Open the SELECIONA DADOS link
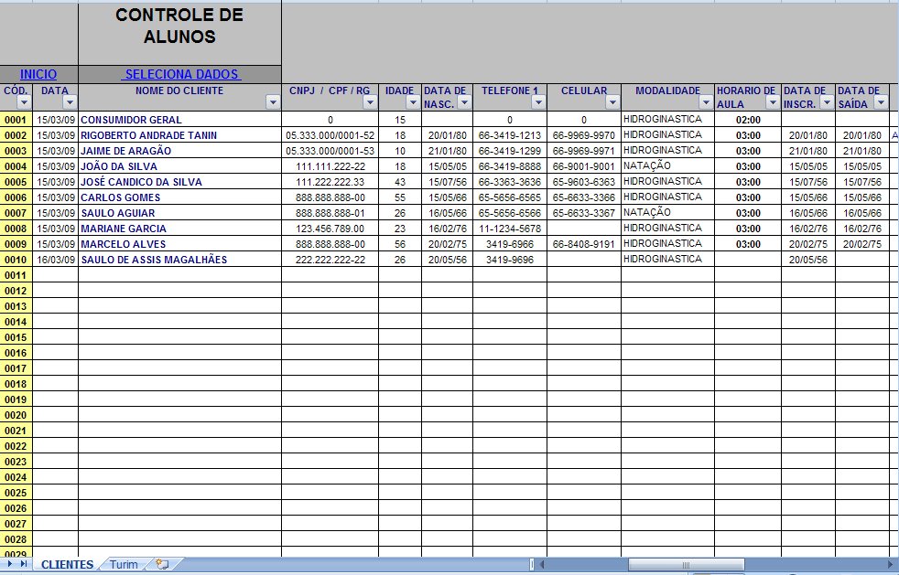The image size is (899, 575). click(182, 74)
